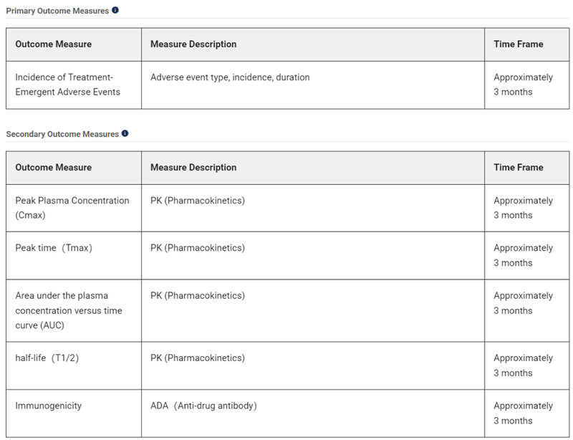Click the ADA (Anti-drug antibody) description
This screenshot has width=573, height=440.
point(203,406)
